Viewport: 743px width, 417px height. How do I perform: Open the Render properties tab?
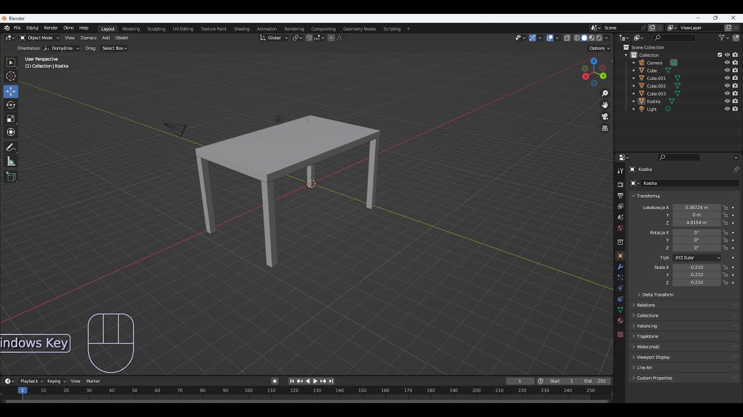point(620,185)
